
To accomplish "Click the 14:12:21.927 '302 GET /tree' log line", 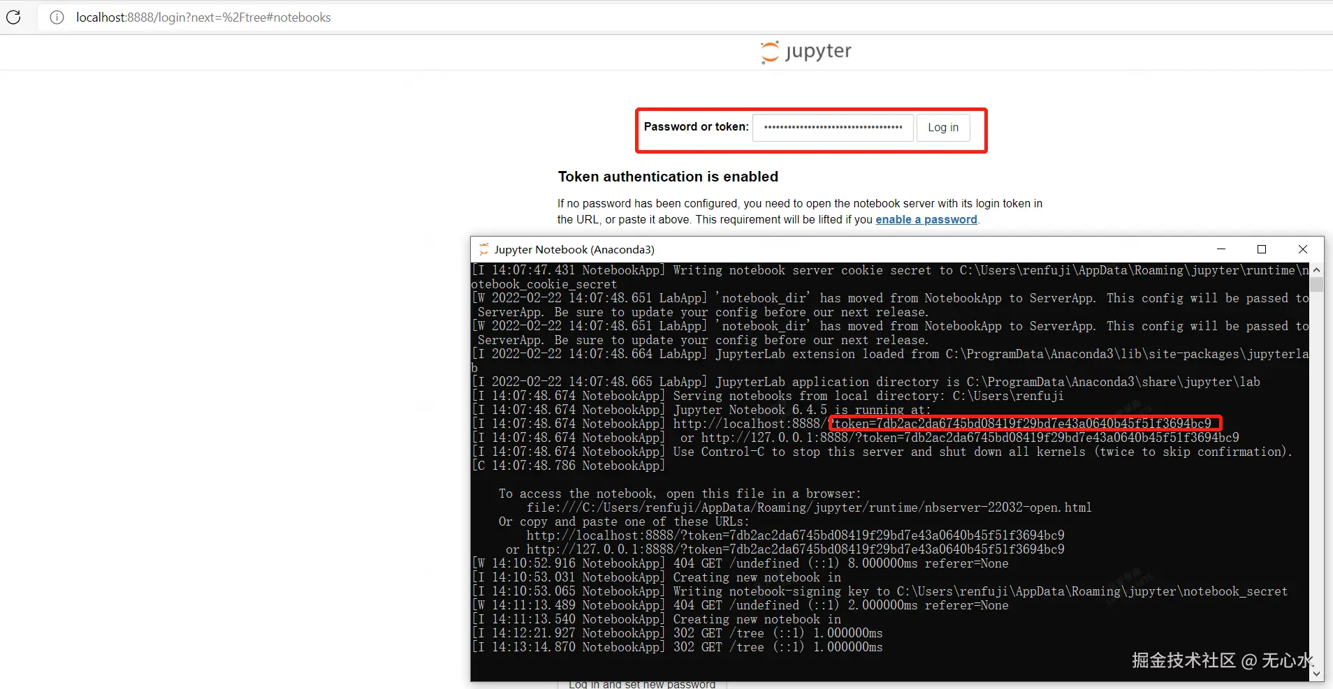I will tap(677, 633).
